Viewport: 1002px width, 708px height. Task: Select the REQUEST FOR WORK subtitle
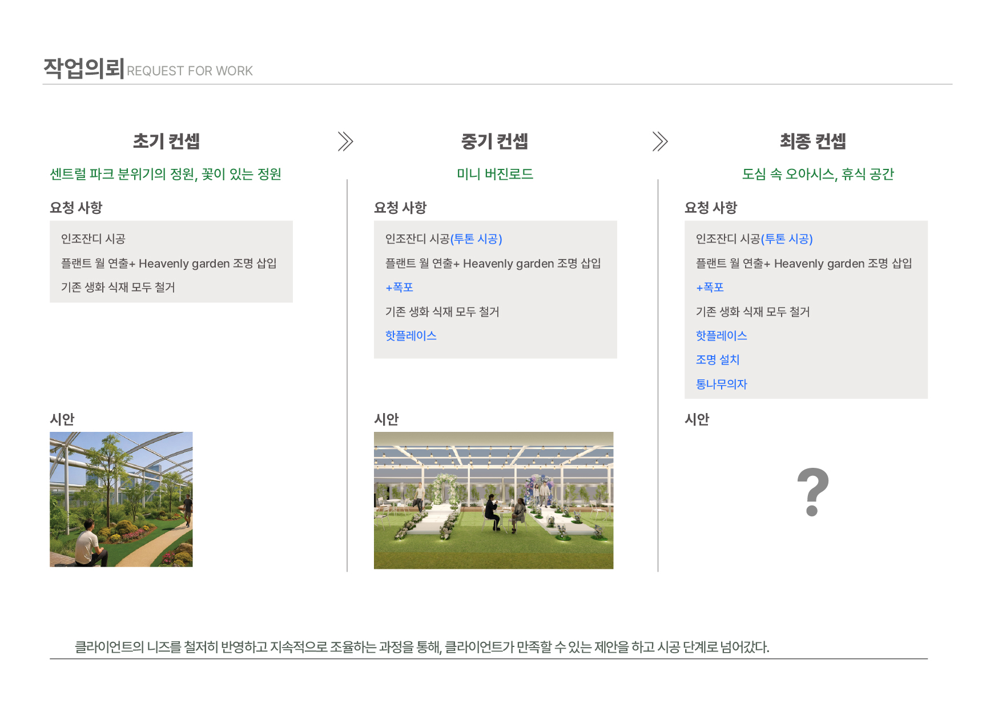tap(190, 71)
